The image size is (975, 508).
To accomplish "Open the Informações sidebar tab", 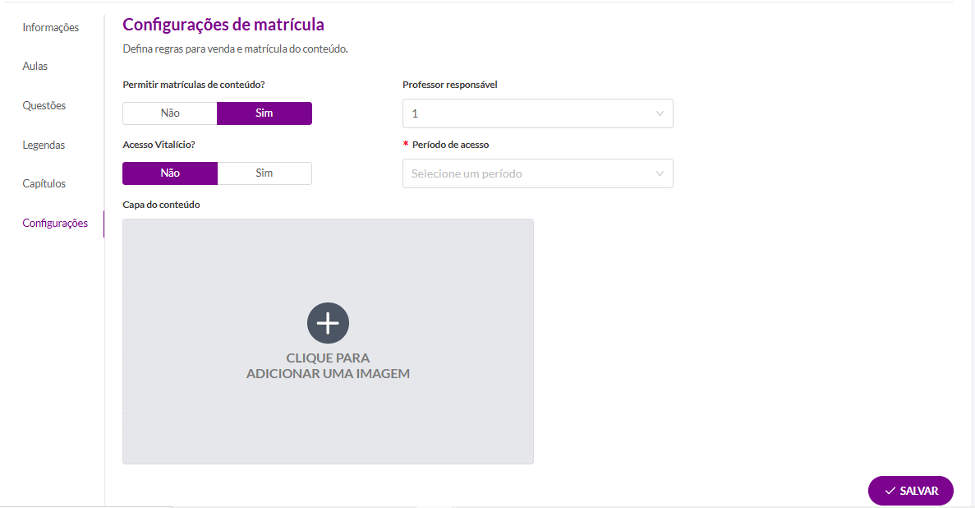I will point(50,27).
